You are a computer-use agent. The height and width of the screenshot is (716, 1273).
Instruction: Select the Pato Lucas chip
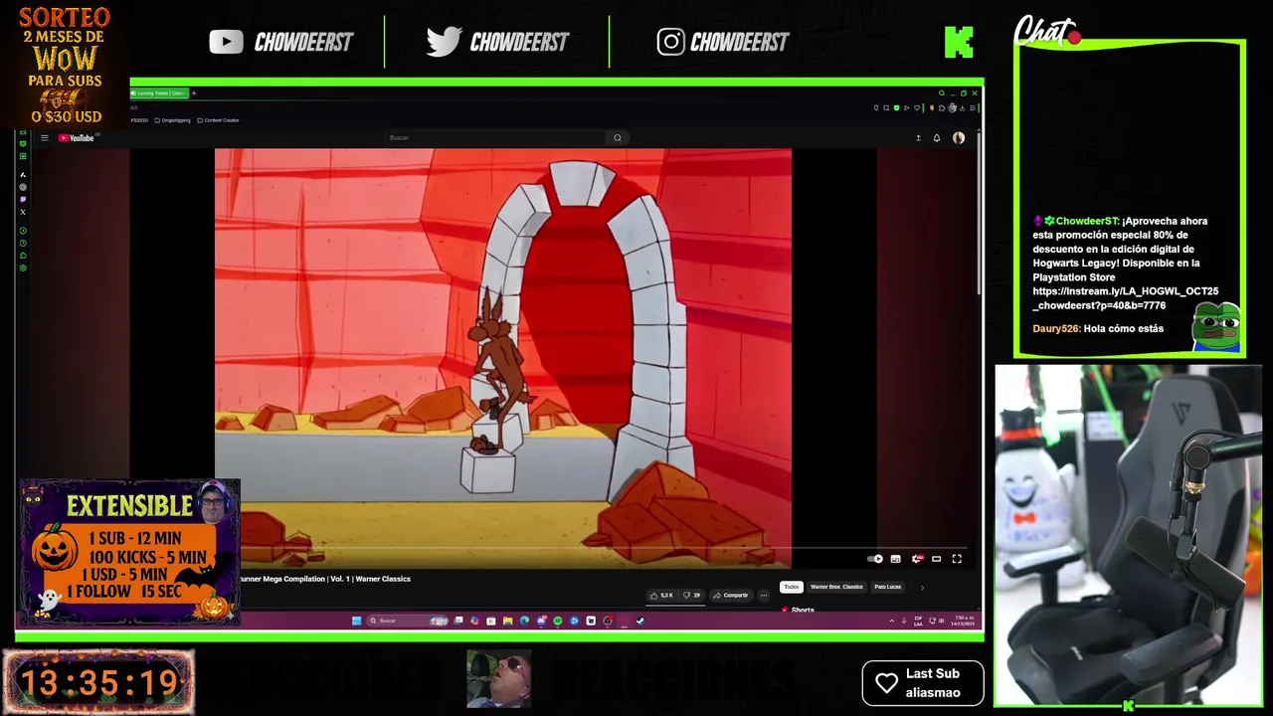point(888,587)
